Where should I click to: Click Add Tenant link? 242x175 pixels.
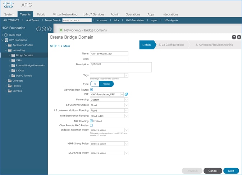click(33, 20)
